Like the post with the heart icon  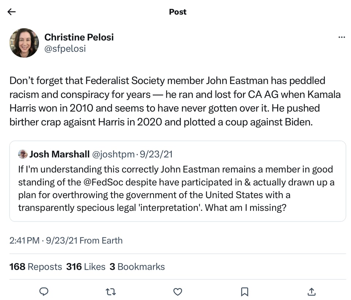178,291
